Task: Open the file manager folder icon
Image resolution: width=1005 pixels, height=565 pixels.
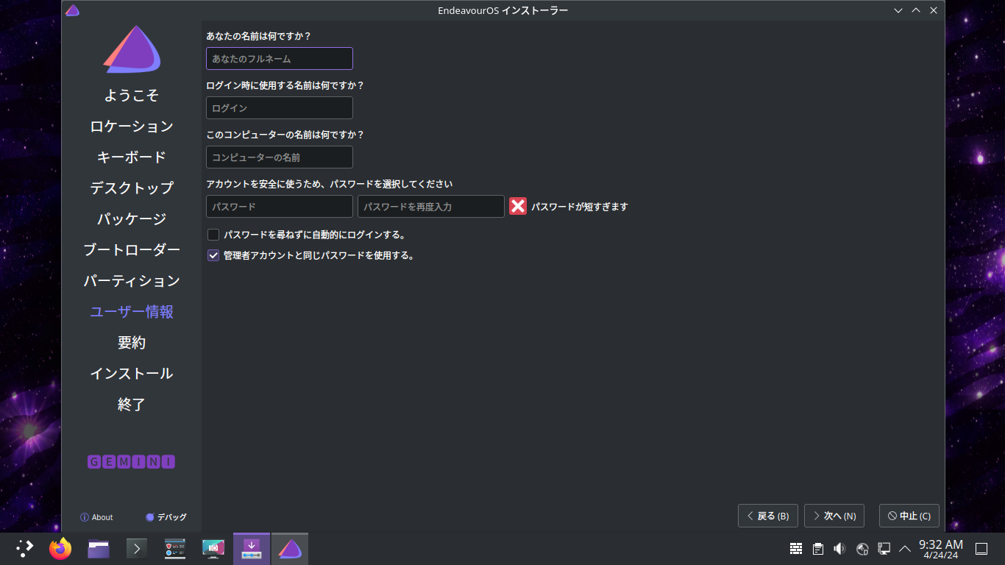Action: click(99, 548)
